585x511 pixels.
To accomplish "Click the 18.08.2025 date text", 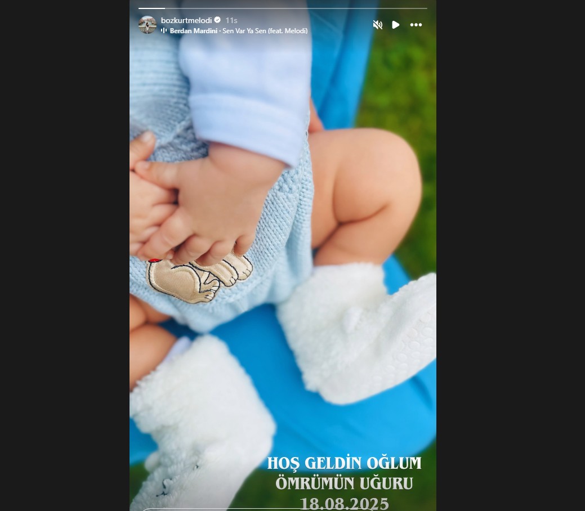I will pos(344,504).
